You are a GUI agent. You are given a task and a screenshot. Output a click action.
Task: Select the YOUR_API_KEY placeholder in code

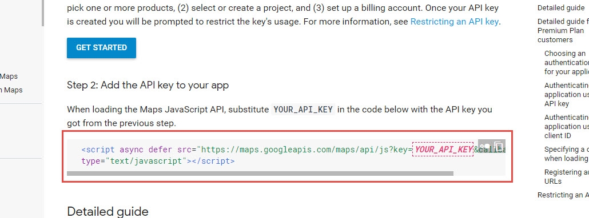[443, 150]
